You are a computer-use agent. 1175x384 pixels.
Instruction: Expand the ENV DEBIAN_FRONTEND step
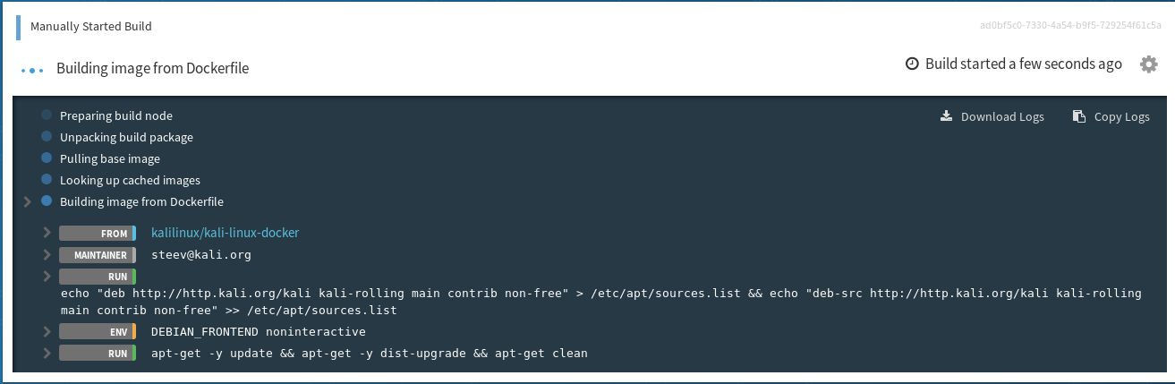[47, 331]
